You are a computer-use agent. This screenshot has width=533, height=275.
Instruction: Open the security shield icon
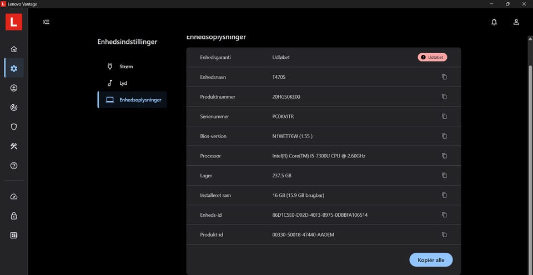pos(14,127)
